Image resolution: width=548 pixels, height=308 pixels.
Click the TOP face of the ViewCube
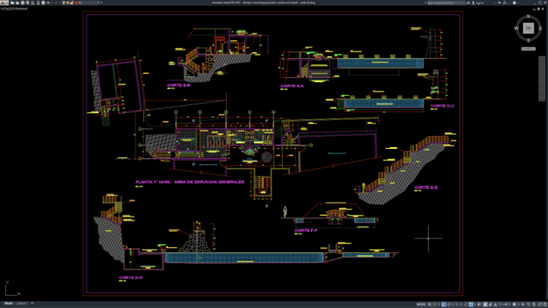click(x=528, y=28)
